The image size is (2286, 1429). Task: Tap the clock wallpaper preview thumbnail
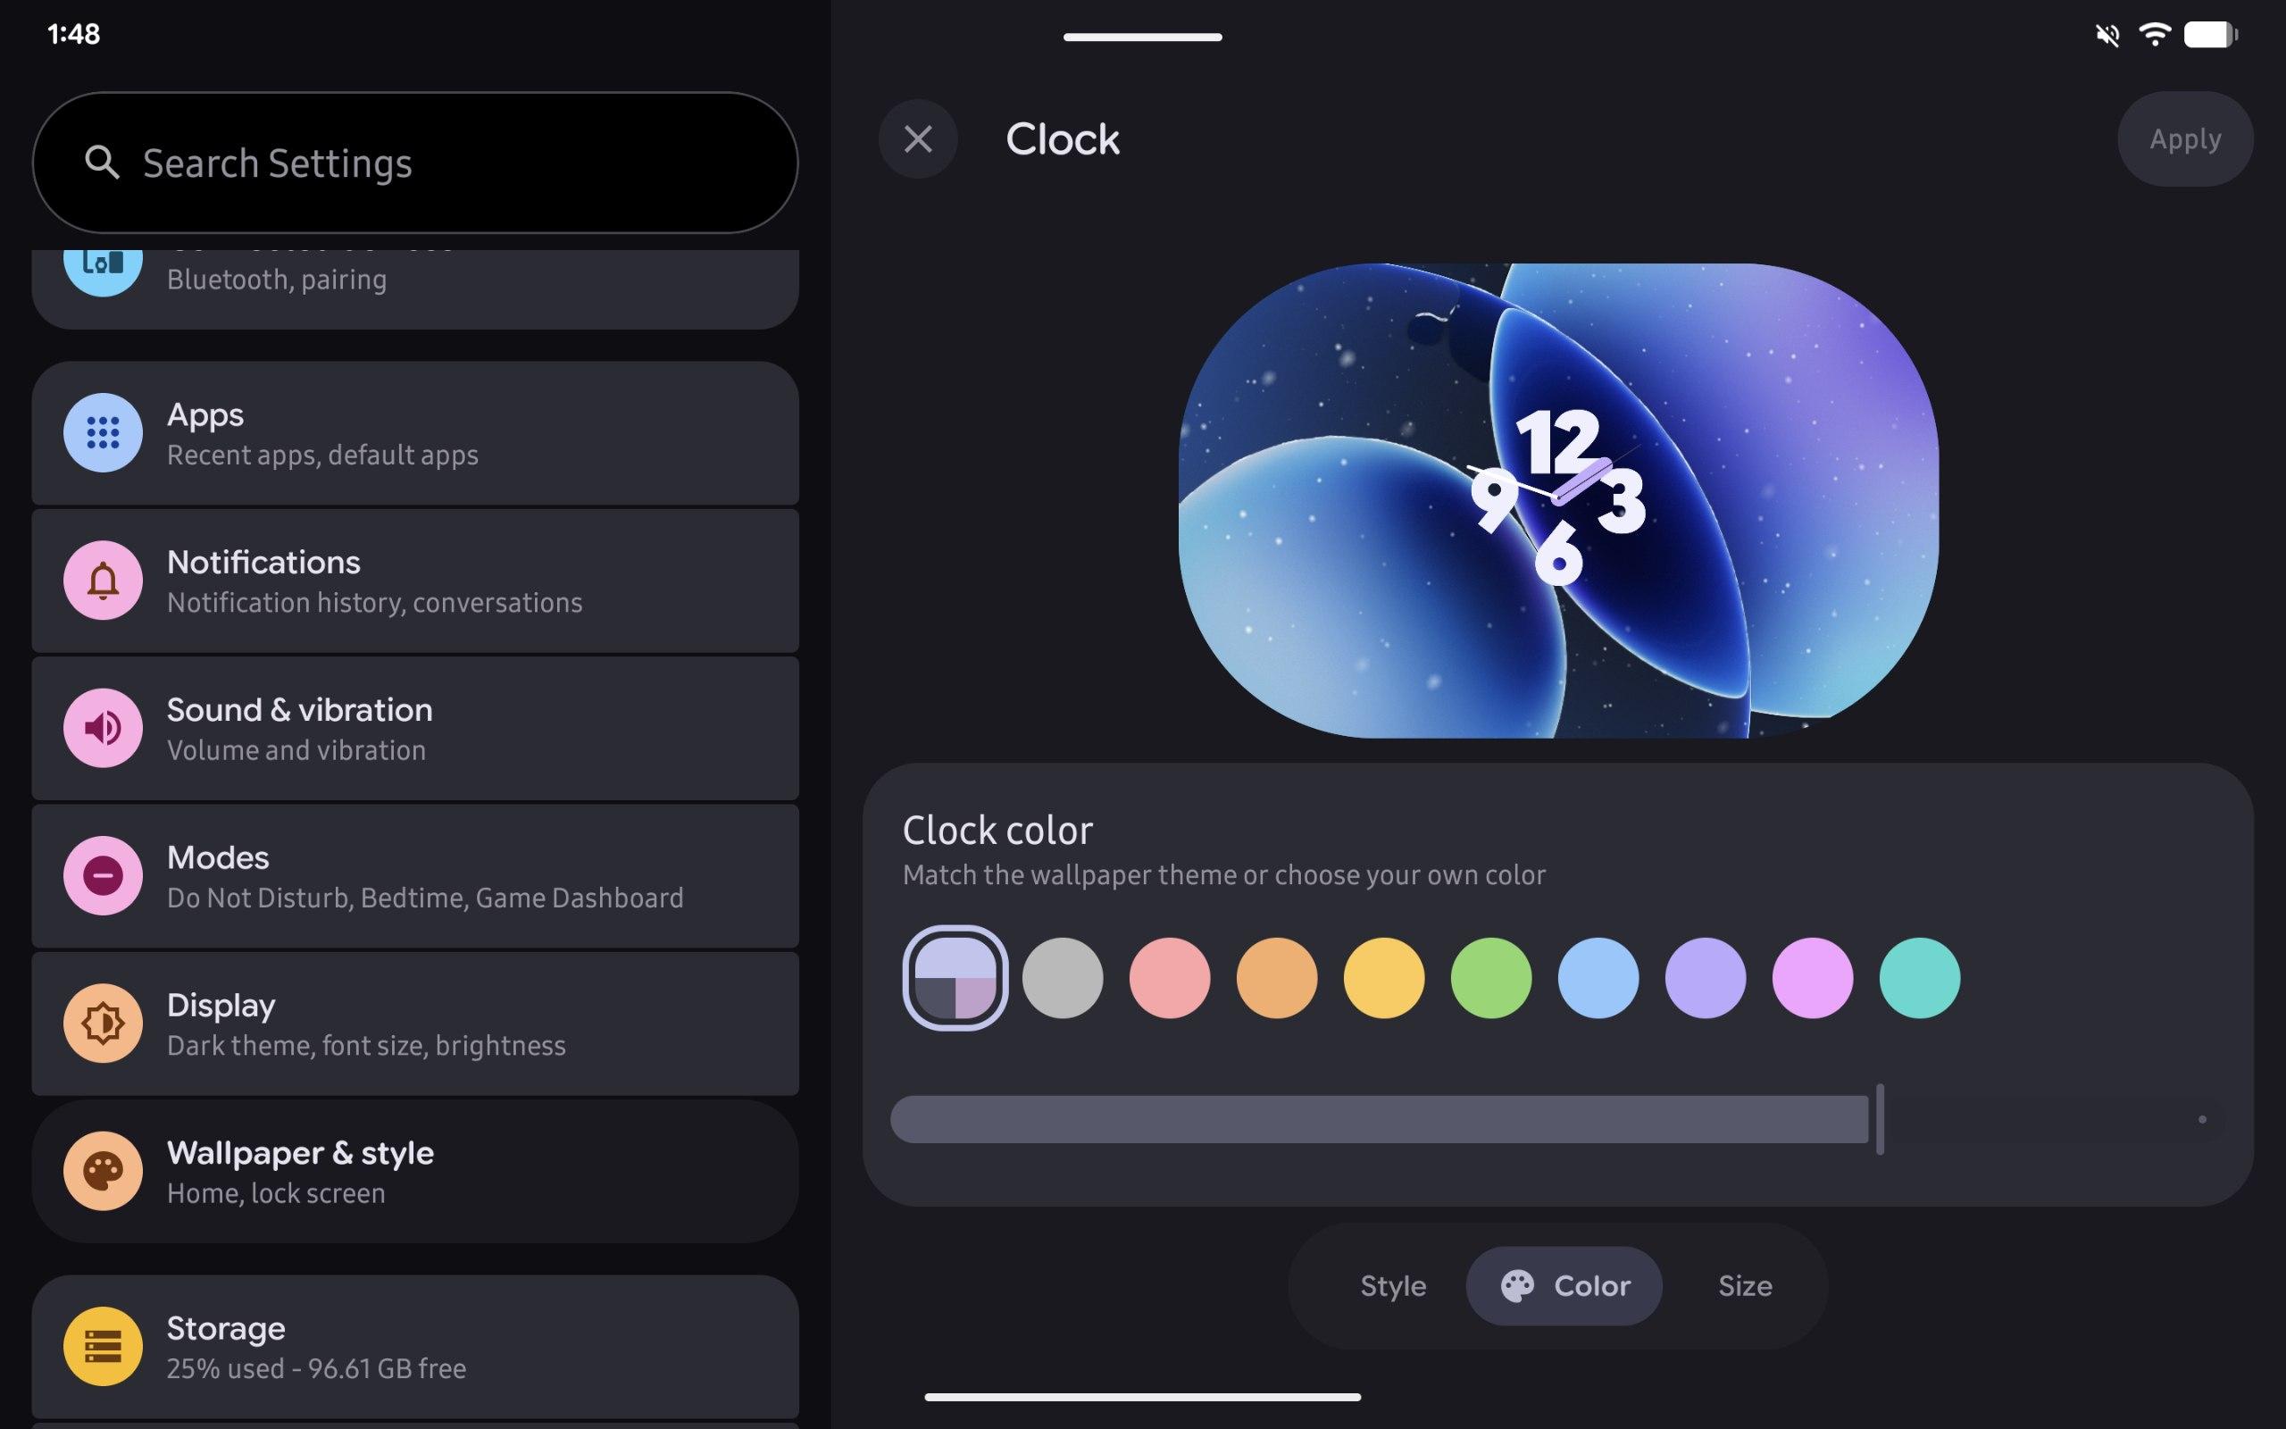(x=1558, y=500)
